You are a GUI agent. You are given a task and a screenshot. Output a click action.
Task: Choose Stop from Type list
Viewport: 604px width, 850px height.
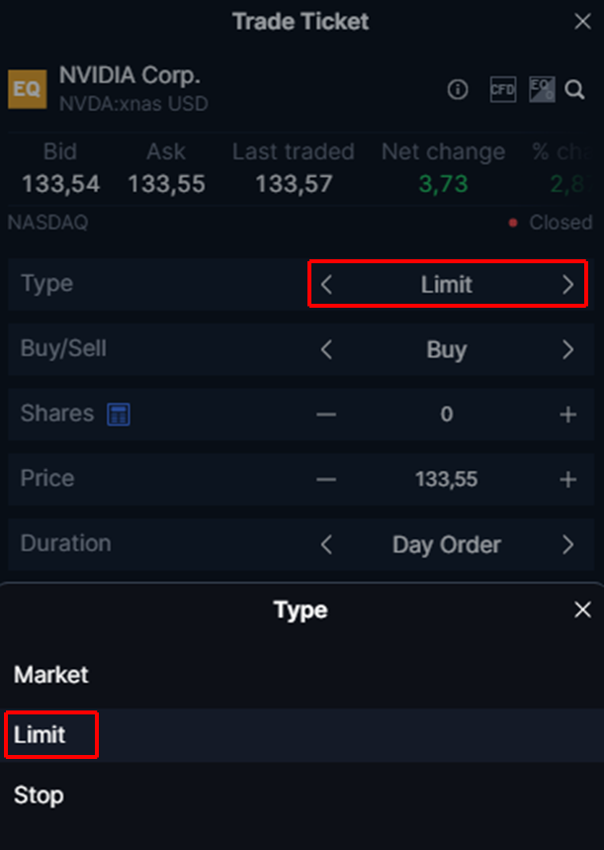(x=39, y=796)
